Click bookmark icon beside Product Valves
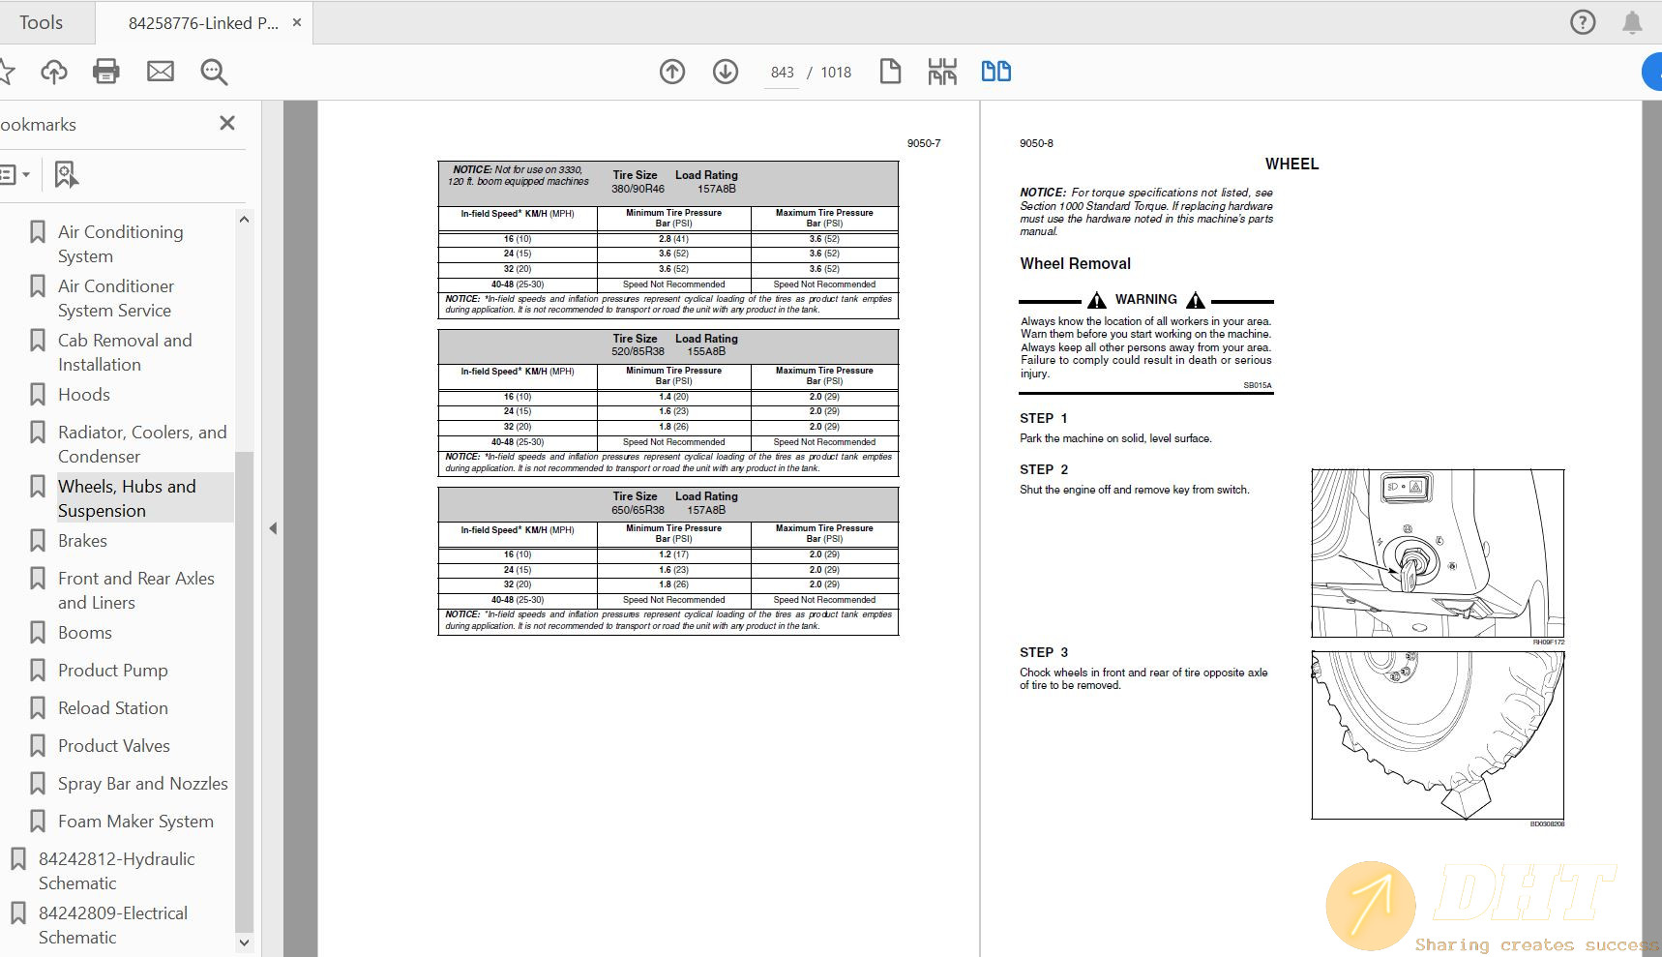Image resolution: width=1662 pixels, height=957 pixels. coord(38,745)
